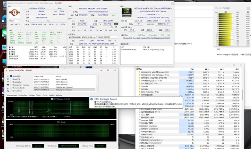Image resolution: width=251 pixels, height=149 pixels.
Task: Select the 'Stability Test: Started' log entry
Action: (x=64, y=90)
